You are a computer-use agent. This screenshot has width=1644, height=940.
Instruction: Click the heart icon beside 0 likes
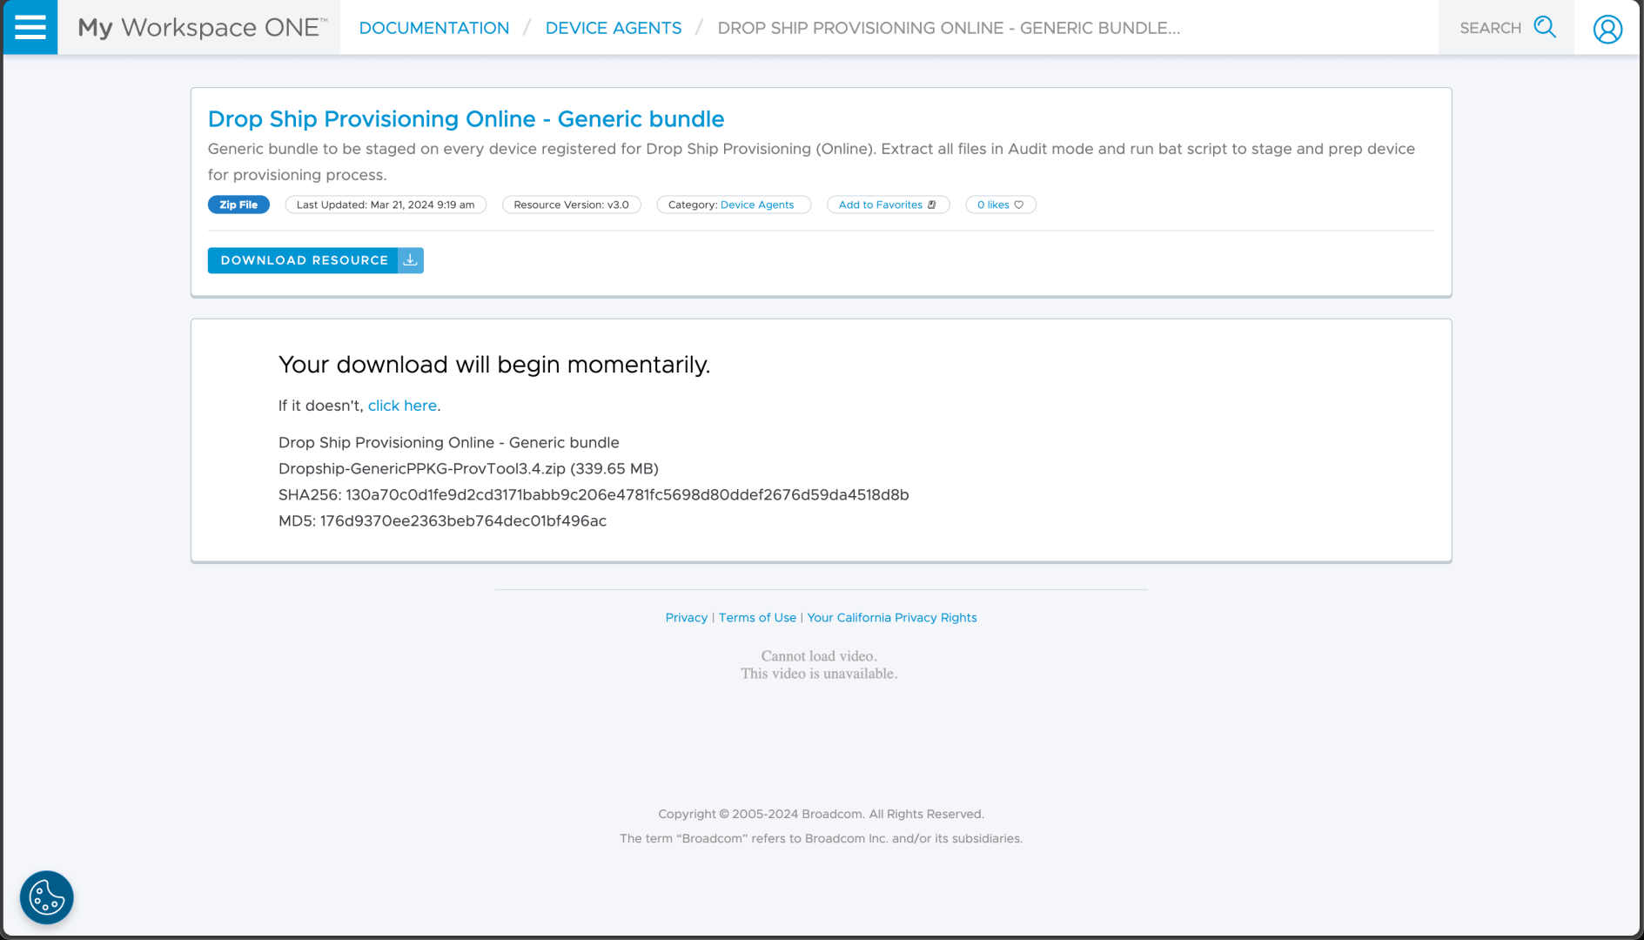coord(1019,205)
